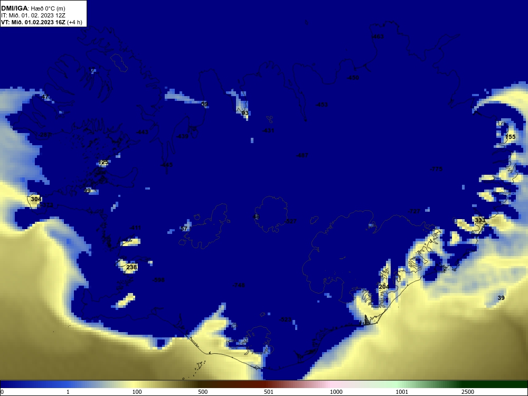Image resolution: width=528 pixels, height=396 pixels.
Task: Click the -487 value on the map
Action: [x=302, y=155]
